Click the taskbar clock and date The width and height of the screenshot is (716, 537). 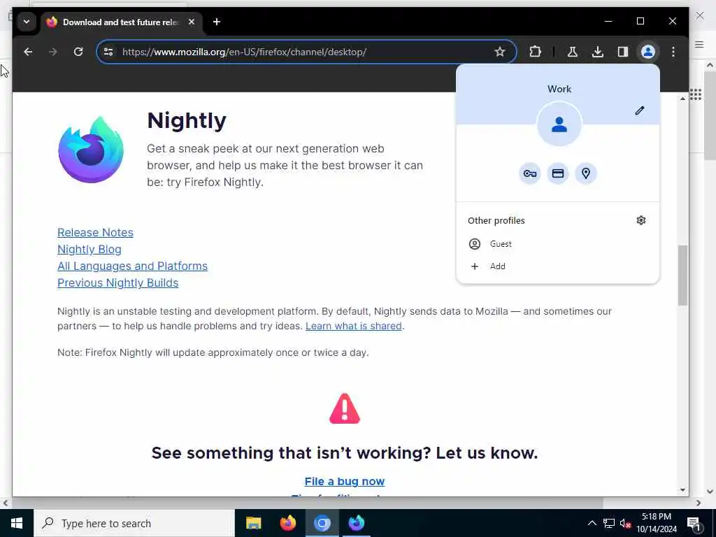point(657,523)
